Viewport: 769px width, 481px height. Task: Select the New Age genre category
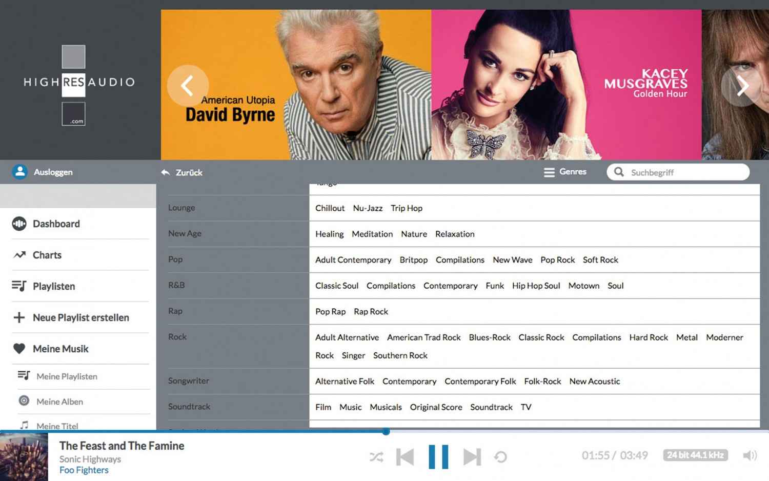coord(185,233)
